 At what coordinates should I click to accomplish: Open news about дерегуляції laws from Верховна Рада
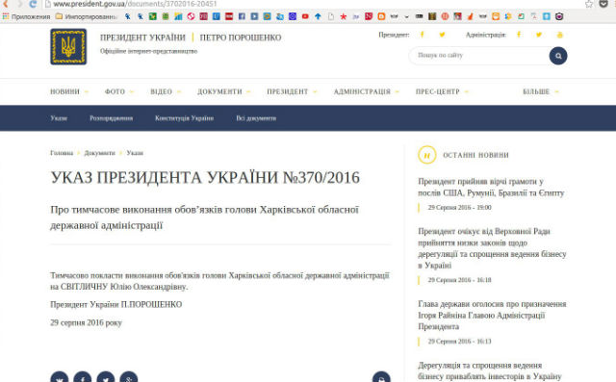click(492, 248)
